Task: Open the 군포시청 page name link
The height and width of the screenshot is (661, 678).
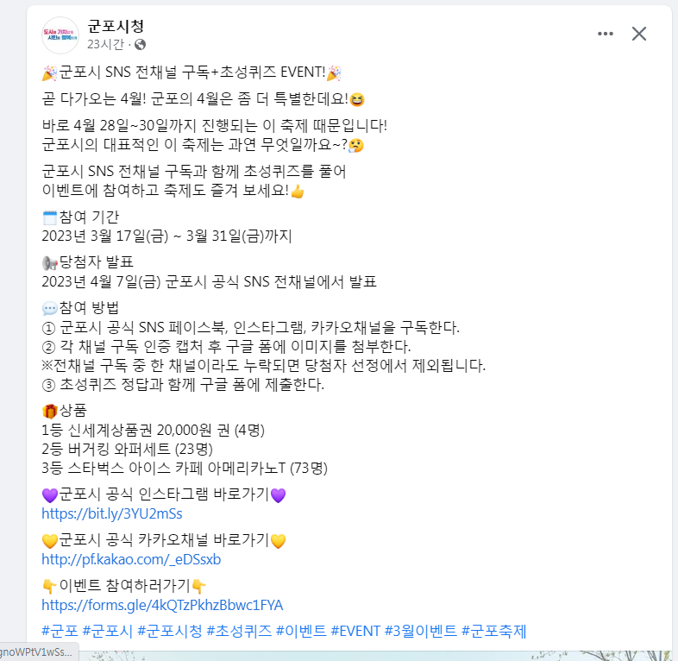Action: [x=116, y=27]
